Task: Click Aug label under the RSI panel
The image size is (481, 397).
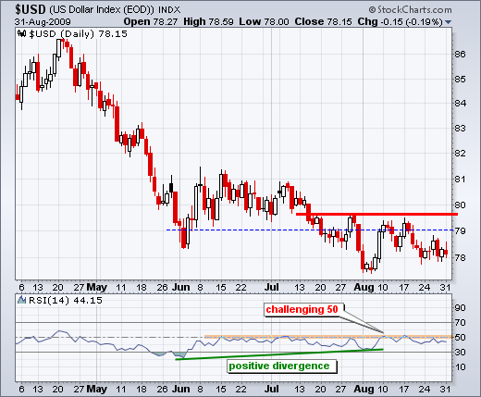Action: 364,390
